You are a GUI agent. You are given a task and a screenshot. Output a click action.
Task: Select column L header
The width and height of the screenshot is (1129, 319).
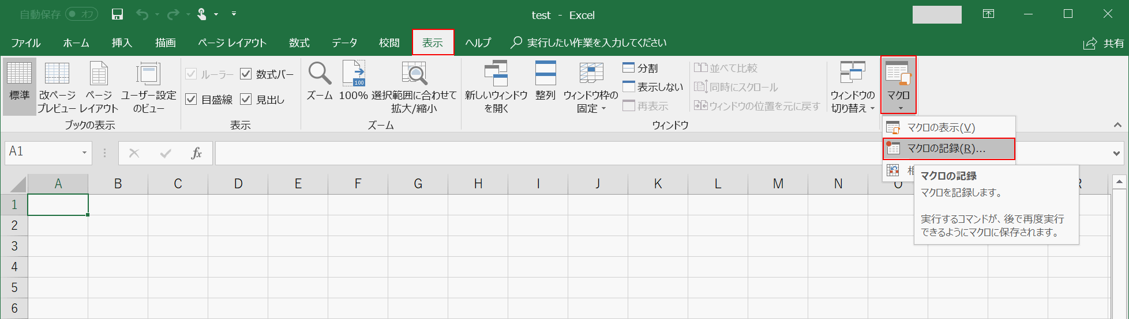[x=718, y=184]
